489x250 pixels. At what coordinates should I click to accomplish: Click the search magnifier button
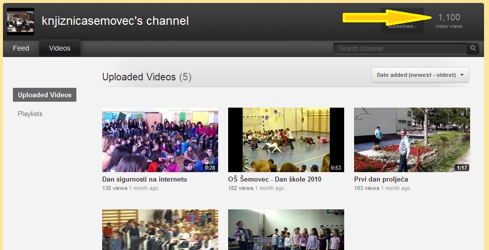(x=473, y=49)
